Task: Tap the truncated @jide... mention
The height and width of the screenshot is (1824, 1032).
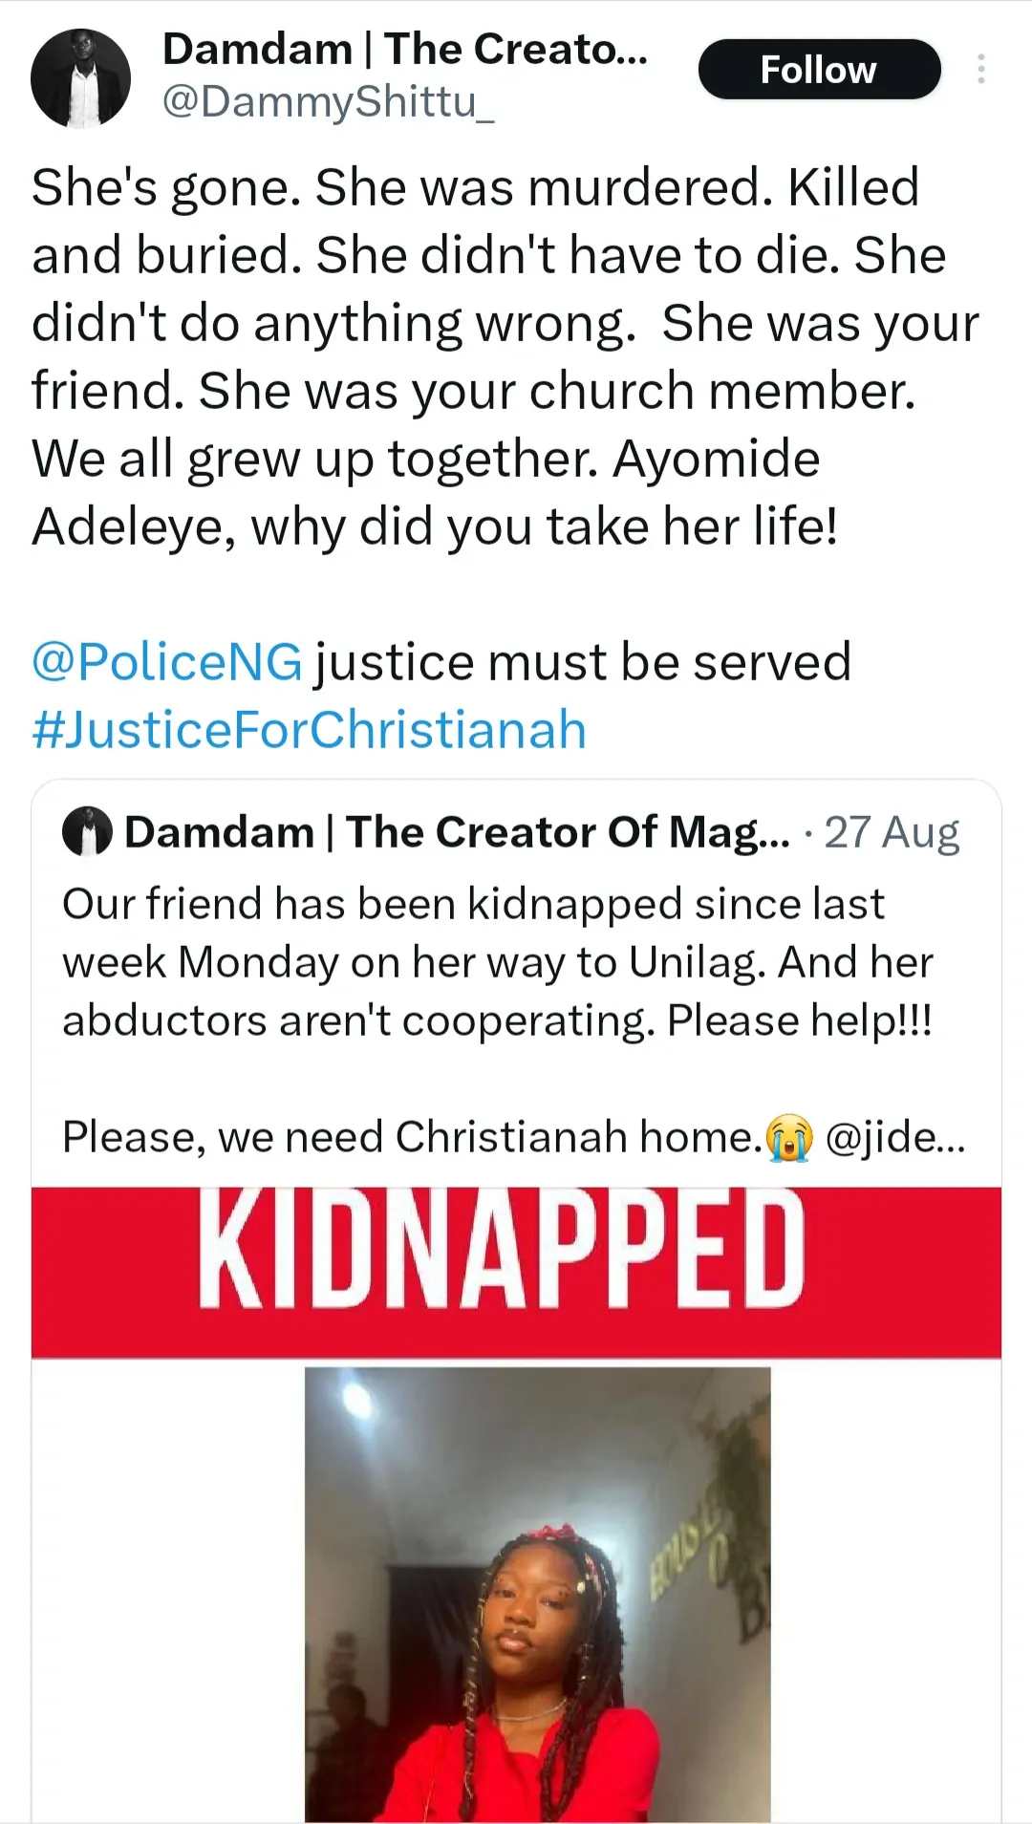Action: pyautogui.click(x=894, y=1137)
